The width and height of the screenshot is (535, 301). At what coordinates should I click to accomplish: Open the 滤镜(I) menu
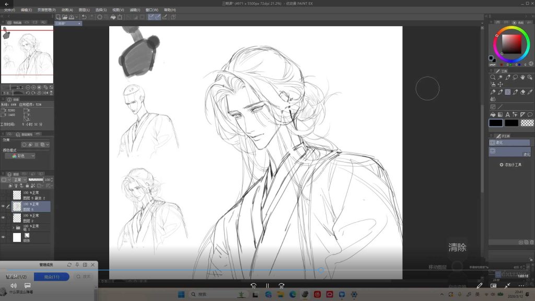click(x=135, y=10)
